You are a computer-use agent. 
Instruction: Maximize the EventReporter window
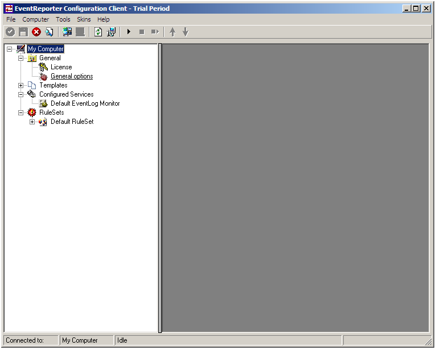416,9
